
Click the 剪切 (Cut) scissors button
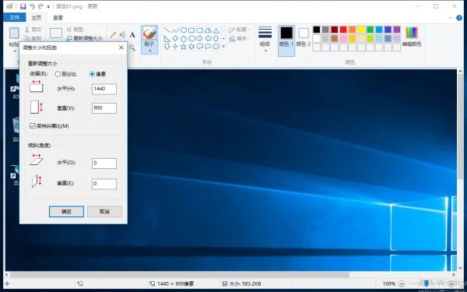click(x=33, y=30)
